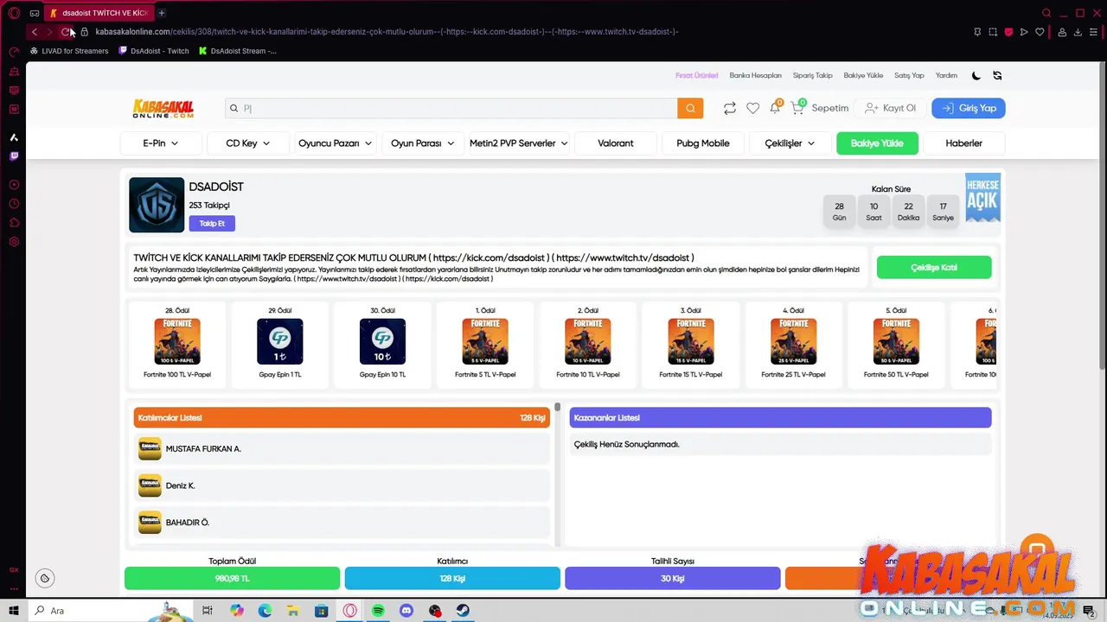Image resolution: width=1107 pixels, height=622 pixels.
Task: Open the Valorant category
Action: (x=616, y=143)
